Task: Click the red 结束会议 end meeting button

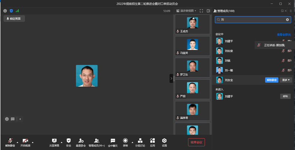Action: (196, 142)
